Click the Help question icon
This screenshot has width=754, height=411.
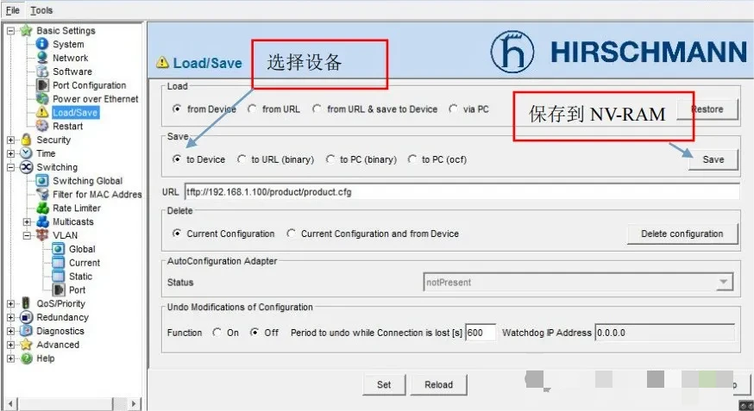click(26, 358)
